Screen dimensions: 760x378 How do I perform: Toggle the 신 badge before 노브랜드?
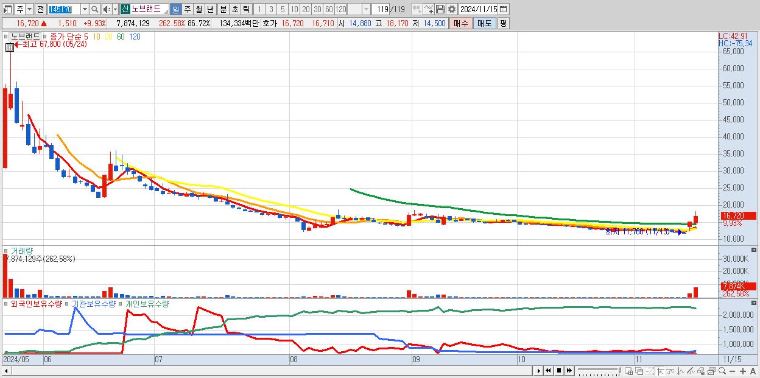click(x=125, y=9)
